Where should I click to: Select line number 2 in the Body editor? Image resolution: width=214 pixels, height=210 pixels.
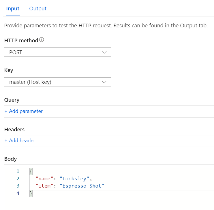click(18, 179)
